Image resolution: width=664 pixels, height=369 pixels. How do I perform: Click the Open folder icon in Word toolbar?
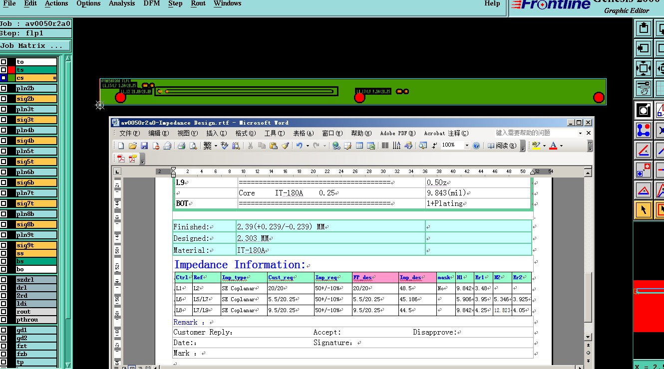pos(132,146)
